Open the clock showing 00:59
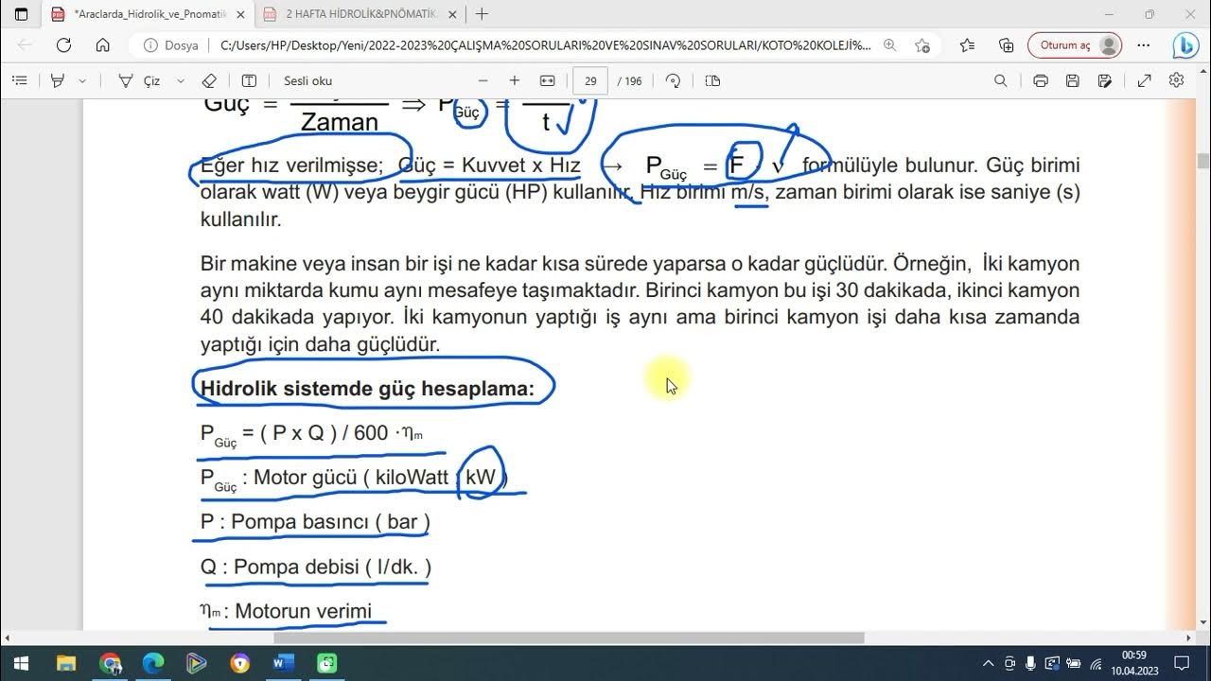The width and height of the screenshot is (1211, 681). click(1134, 663)
